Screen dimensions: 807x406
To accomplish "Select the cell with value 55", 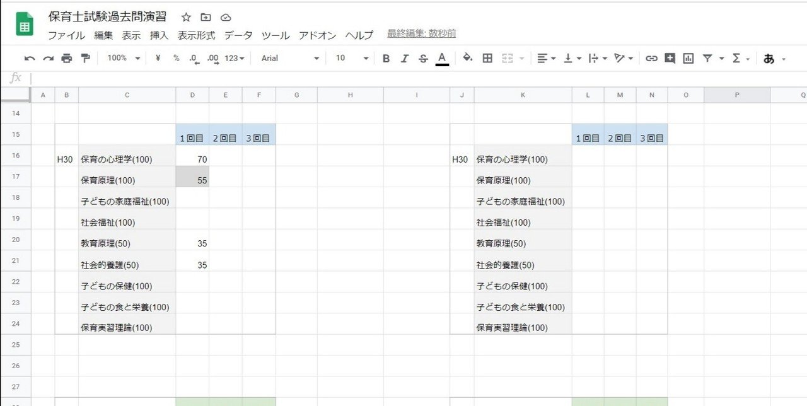I will 192,177.
